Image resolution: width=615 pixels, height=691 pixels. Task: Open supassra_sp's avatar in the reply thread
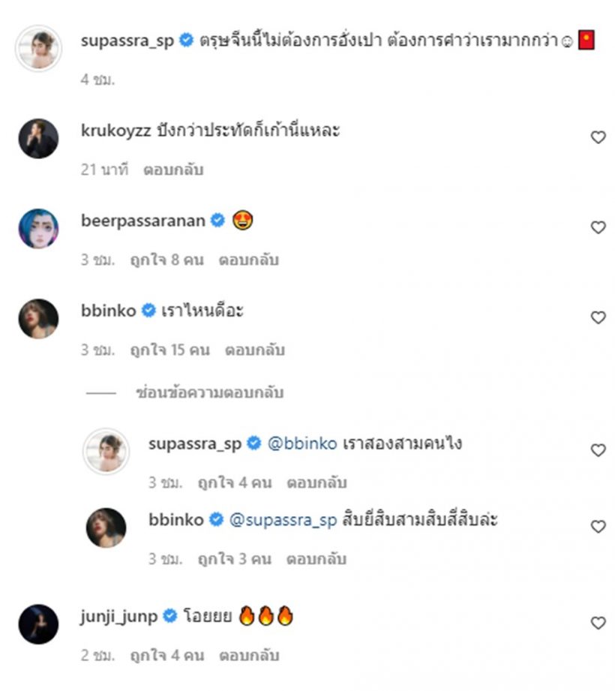tap(106, 451)
